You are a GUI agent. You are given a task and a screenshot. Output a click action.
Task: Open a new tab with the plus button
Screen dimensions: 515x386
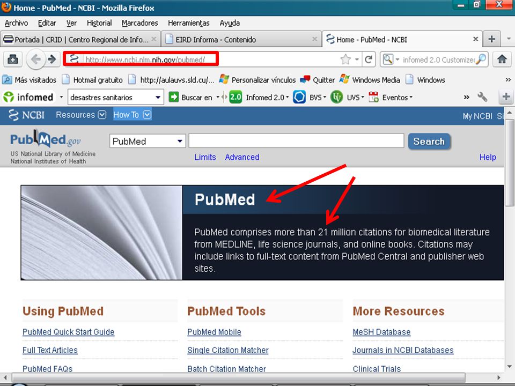tap(492, 39)
